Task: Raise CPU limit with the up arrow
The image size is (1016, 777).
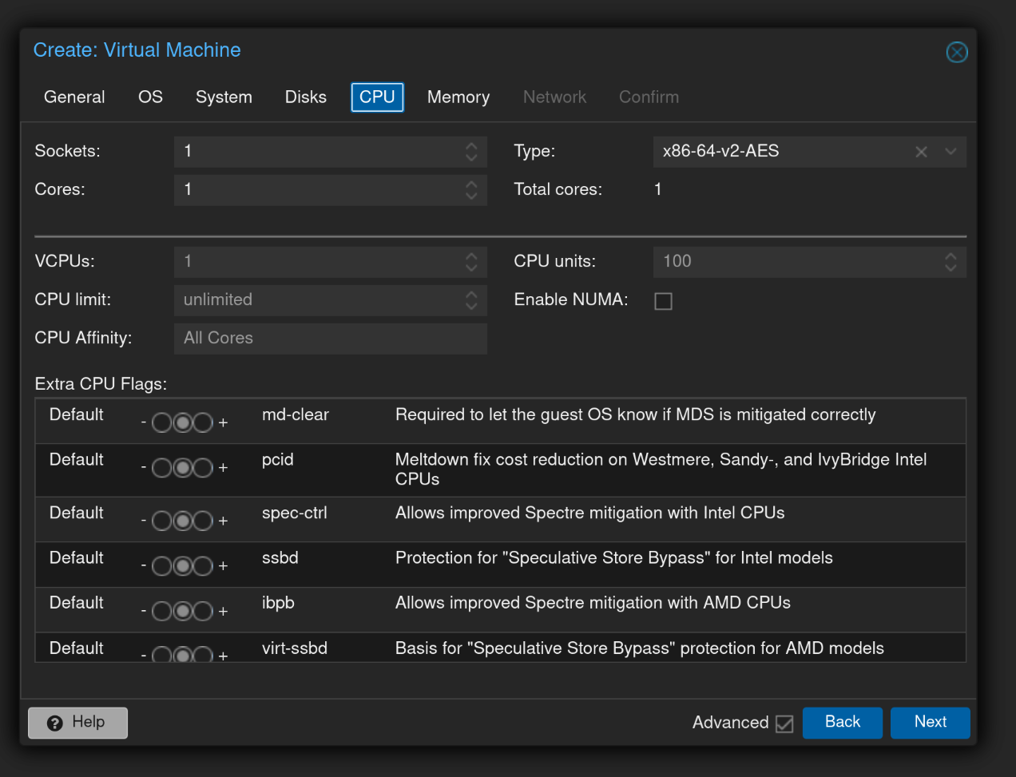Action: [x=471, y=294]
